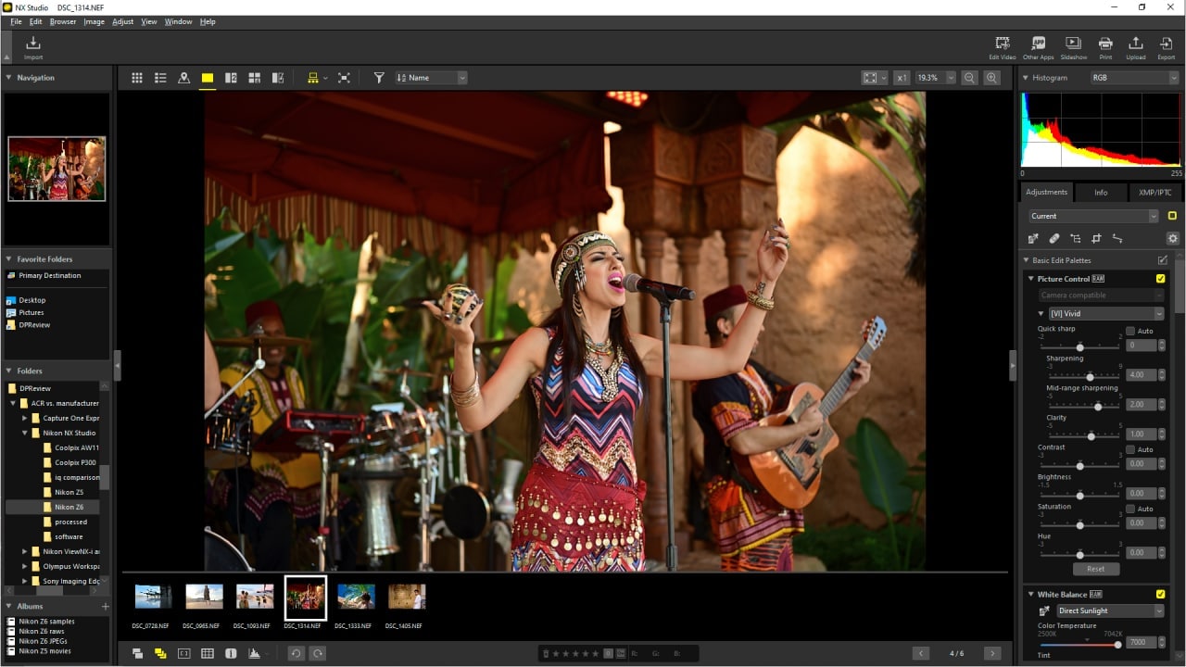The image size is (1186, 667).
Task: Zoom in with magnifier plus icon
Action: click(x=992, y=78)
